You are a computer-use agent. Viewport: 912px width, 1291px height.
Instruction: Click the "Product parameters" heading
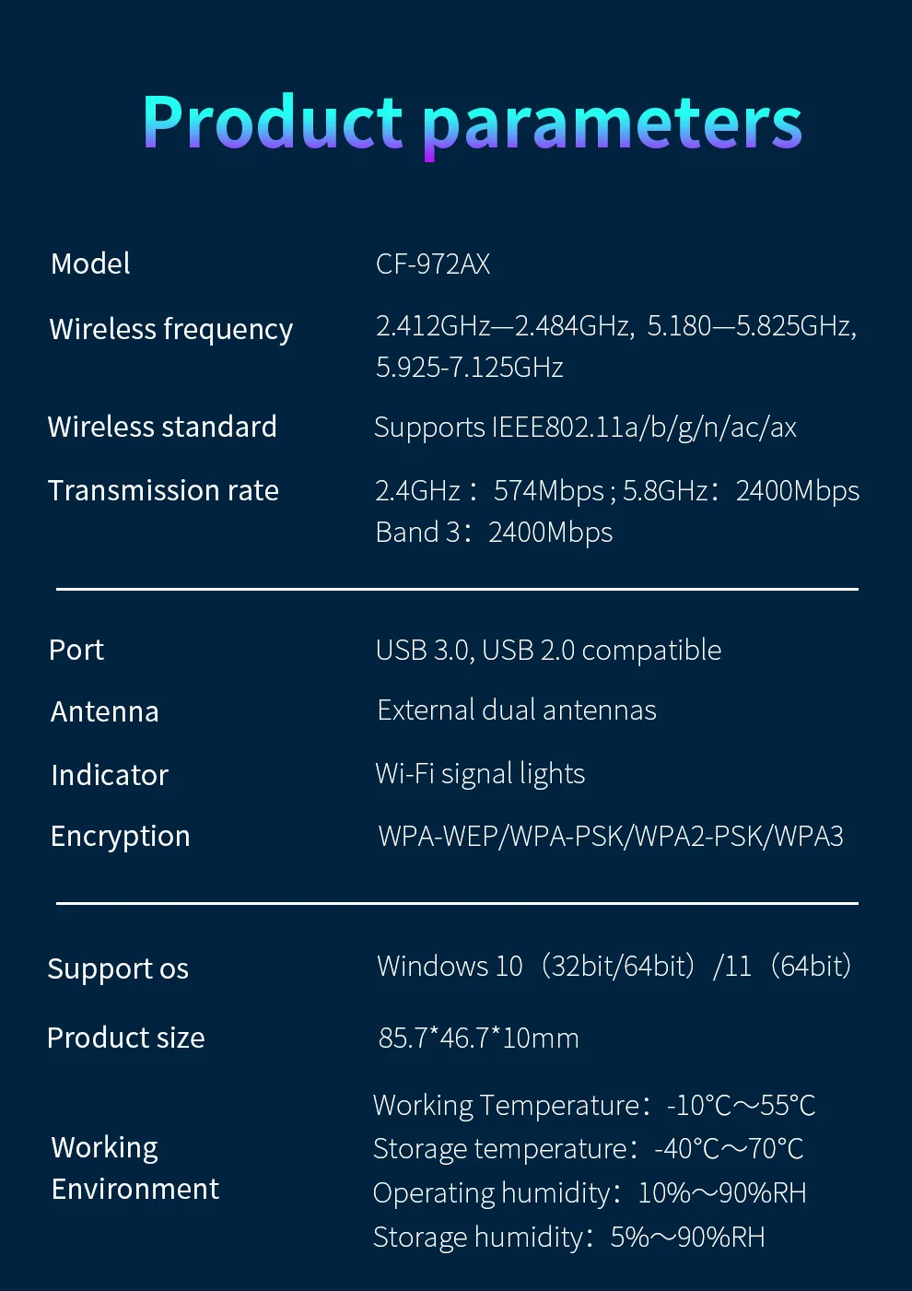472,123
